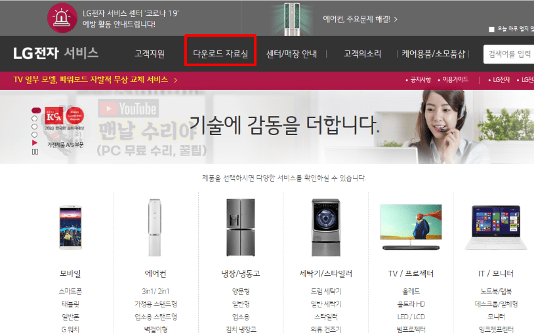This screenshot has height=333, width=534.
Task: Tick the 오늘 하루 열지 않기 checkbox
Action: (491, 29)
